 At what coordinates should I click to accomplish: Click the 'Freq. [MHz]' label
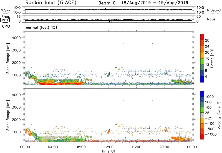coord(5,19)
